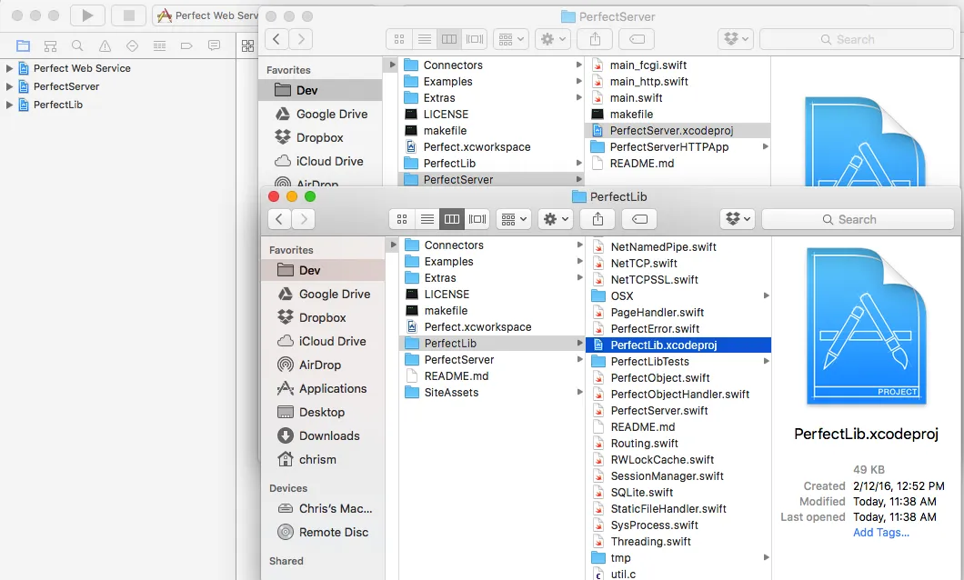Select Google Drive in PerfectLib window sidebar
The width and height of the screenshot is (964, 580).
point(324,295)
